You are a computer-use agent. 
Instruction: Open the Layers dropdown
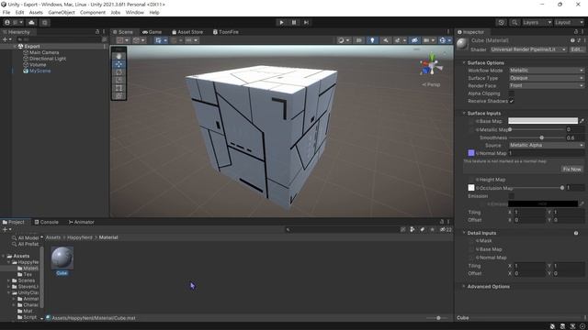click(x=537, y=22)
